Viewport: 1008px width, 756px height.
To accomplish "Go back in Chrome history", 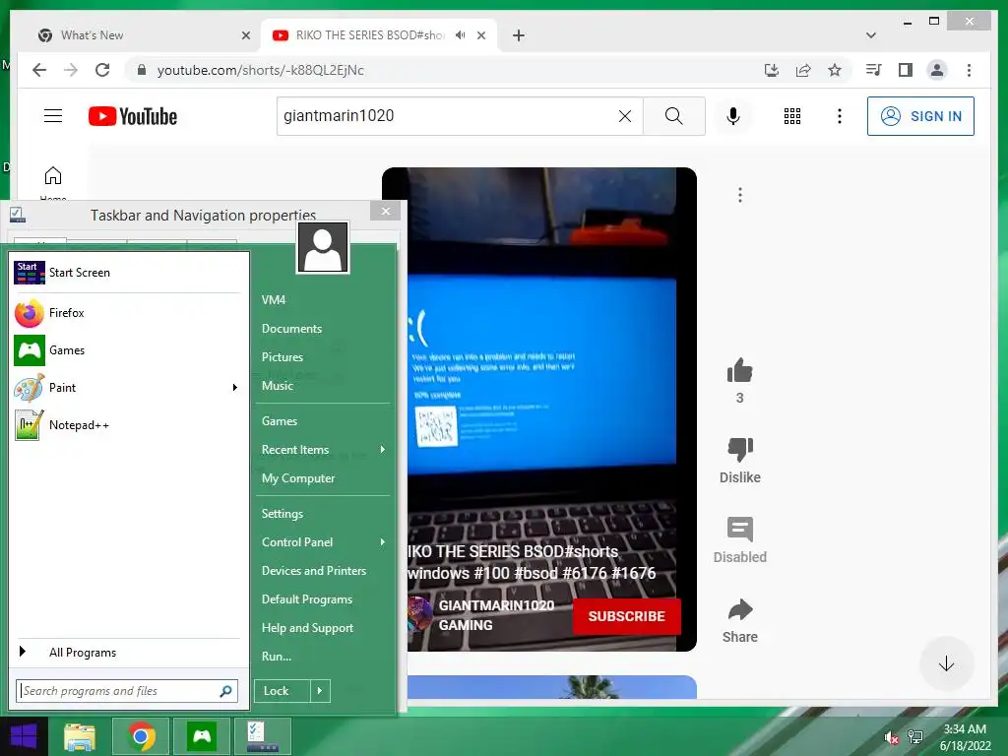I will coord(39,70).
